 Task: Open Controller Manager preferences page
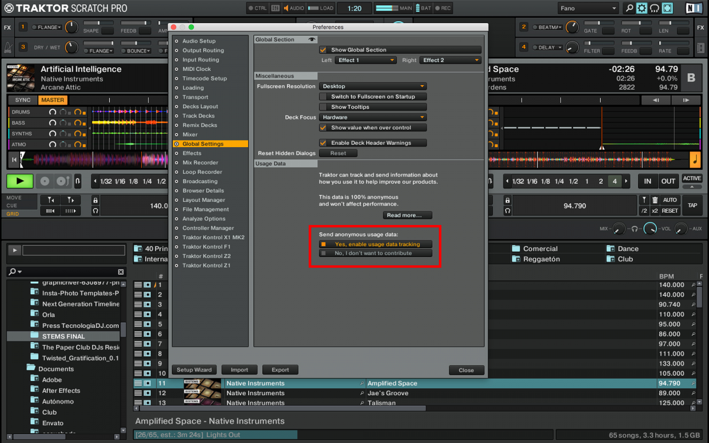pos(208,228)
